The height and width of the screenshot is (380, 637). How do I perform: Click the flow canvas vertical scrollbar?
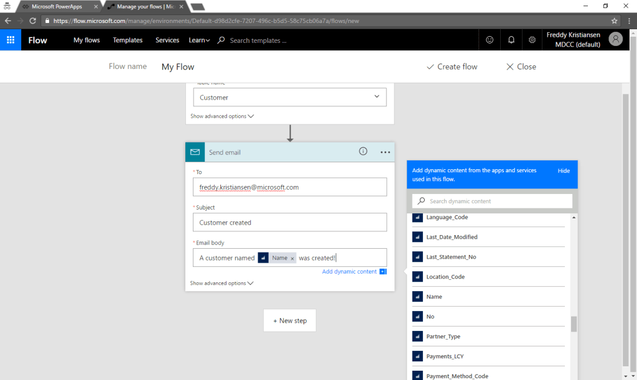[x=626, y=229]
